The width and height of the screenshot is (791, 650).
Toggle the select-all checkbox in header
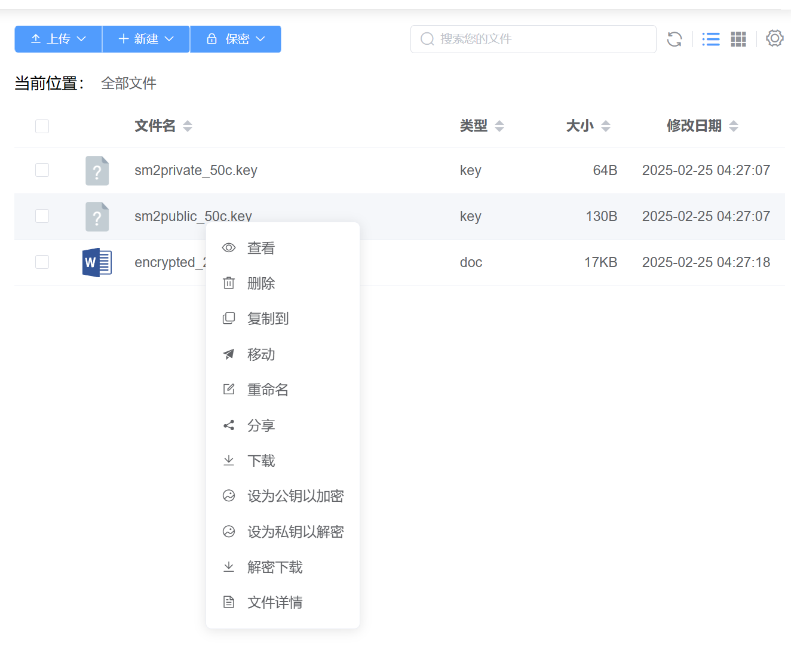[x=42, y=126]
